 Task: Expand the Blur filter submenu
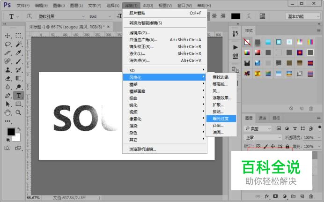tap(165, 84)
